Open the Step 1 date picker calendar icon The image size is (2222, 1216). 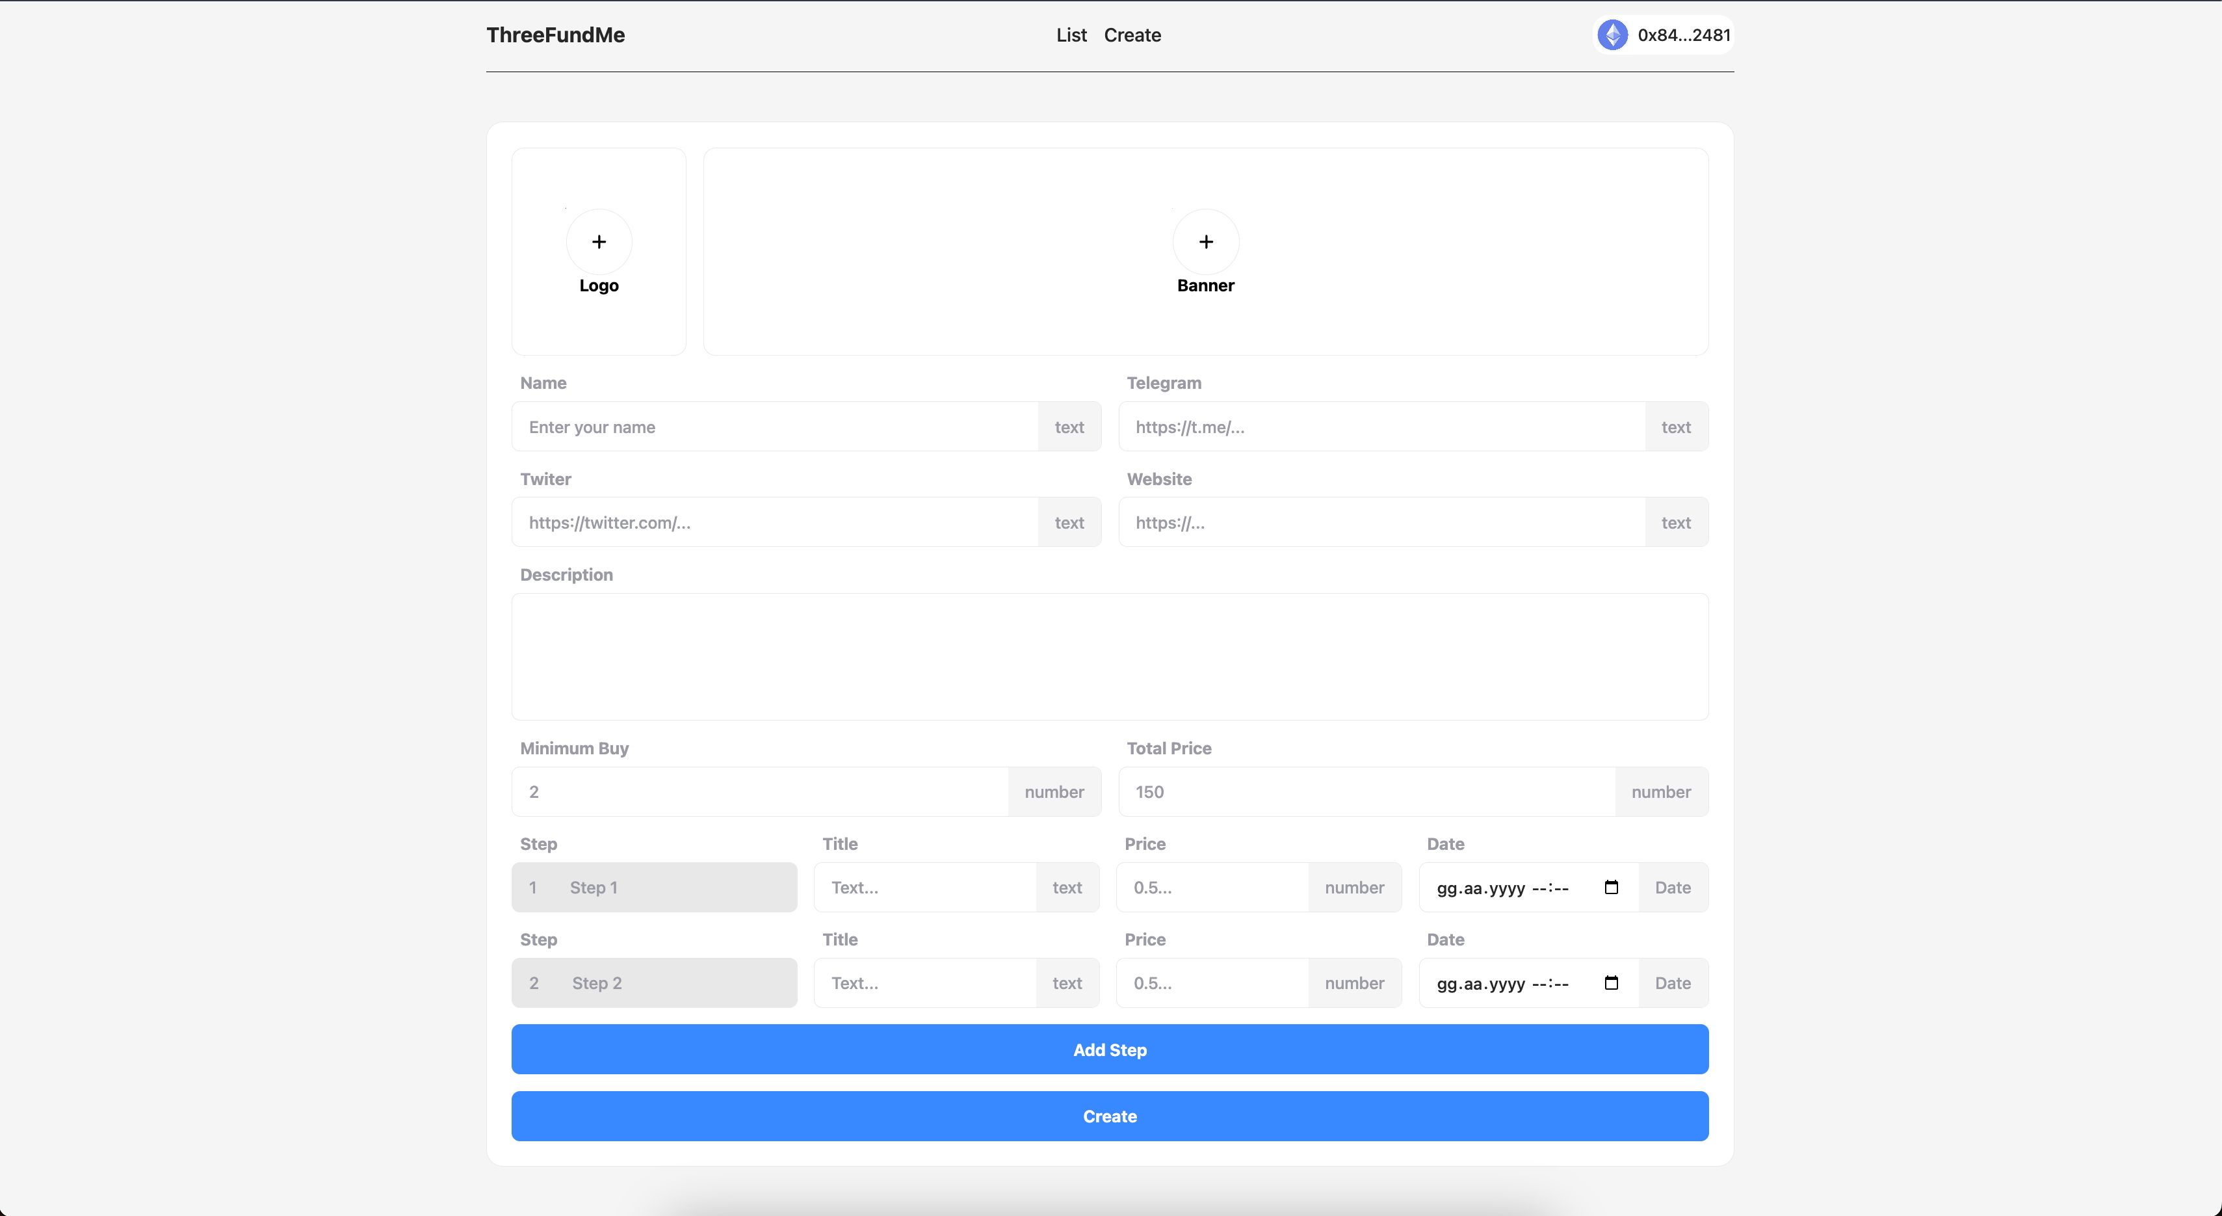[1610, 887]
